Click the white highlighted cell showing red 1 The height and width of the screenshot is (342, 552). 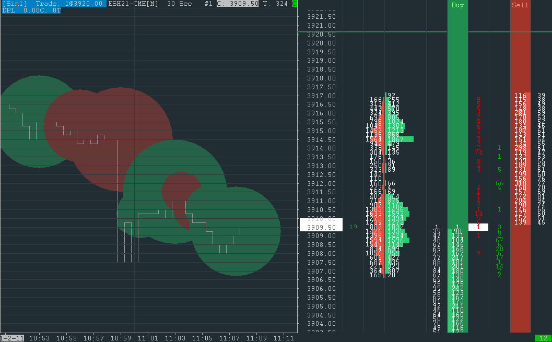(x=478, y=227)
